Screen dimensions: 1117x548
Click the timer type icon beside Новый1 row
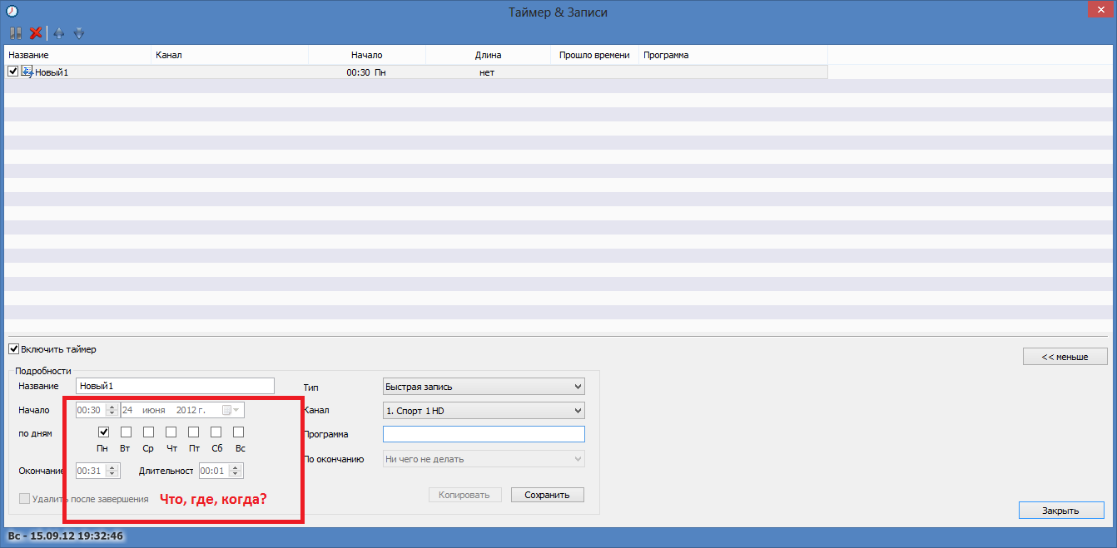26,72
